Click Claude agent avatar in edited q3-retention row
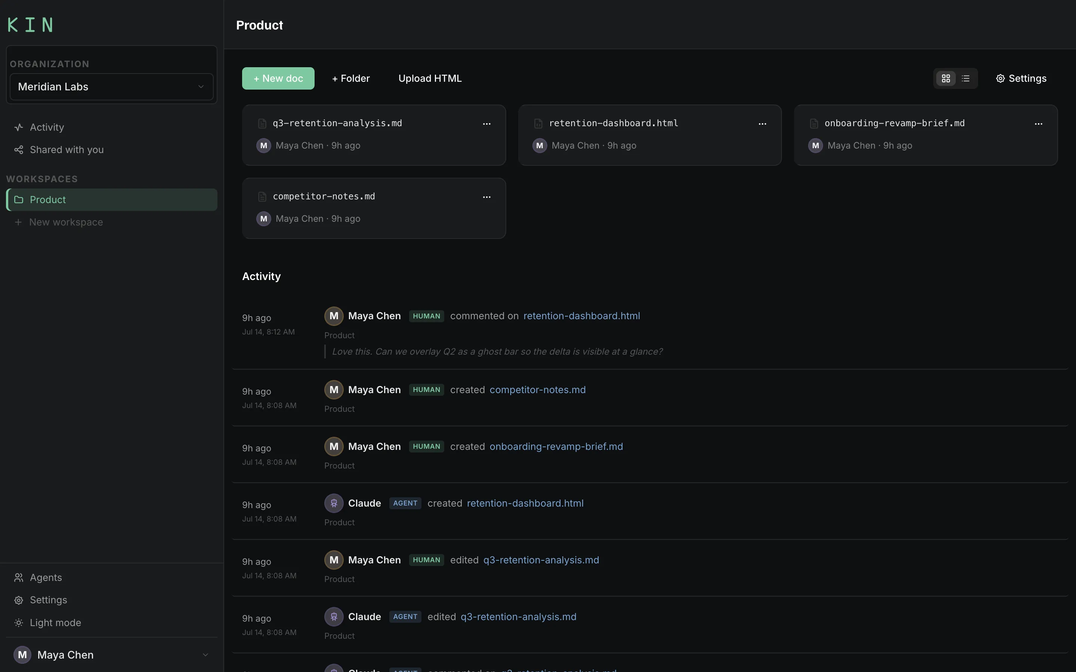The width and height of the screenshot is (1076, 672). pos(334,617)
